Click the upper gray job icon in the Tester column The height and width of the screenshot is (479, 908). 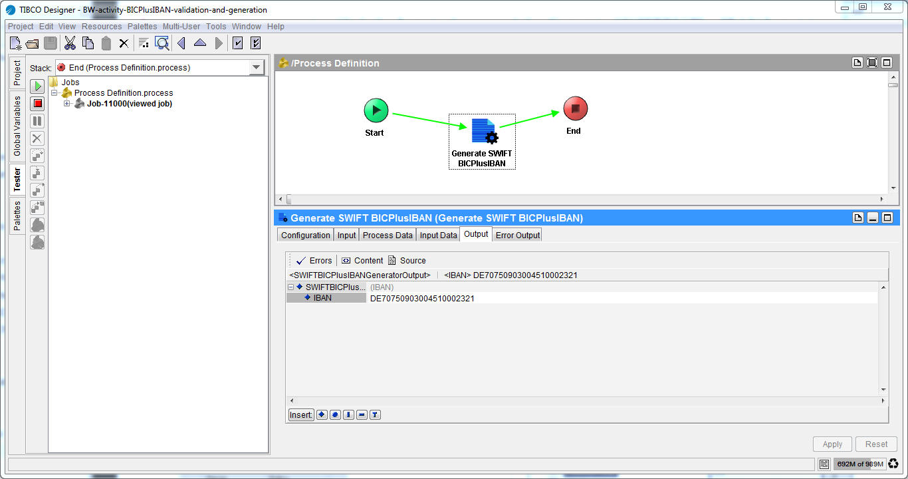tap(37, 225)
